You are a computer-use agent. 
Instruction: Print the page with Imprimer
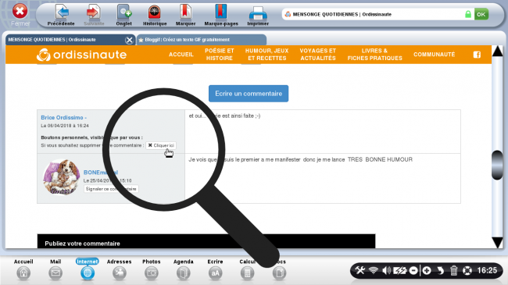click(258, 15)
